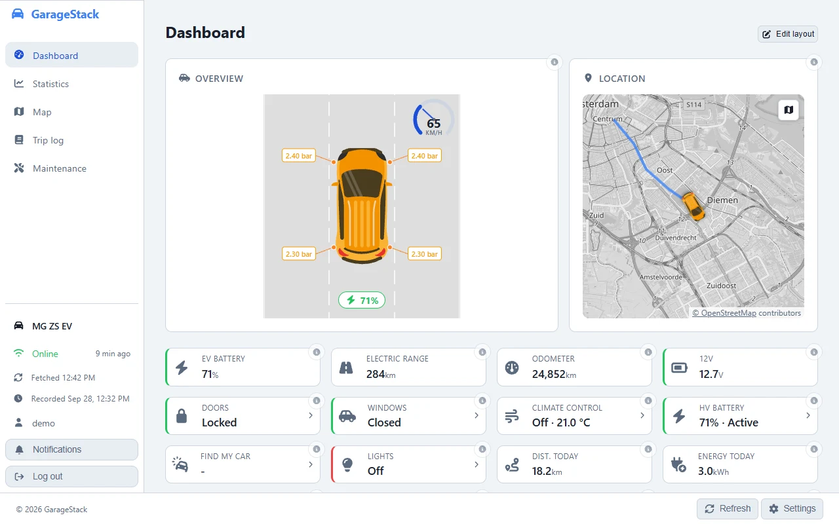Expand the HV Battery tile chevron
Image resolution: width=839 pixels, height=524 pixels.
point(808,415)
